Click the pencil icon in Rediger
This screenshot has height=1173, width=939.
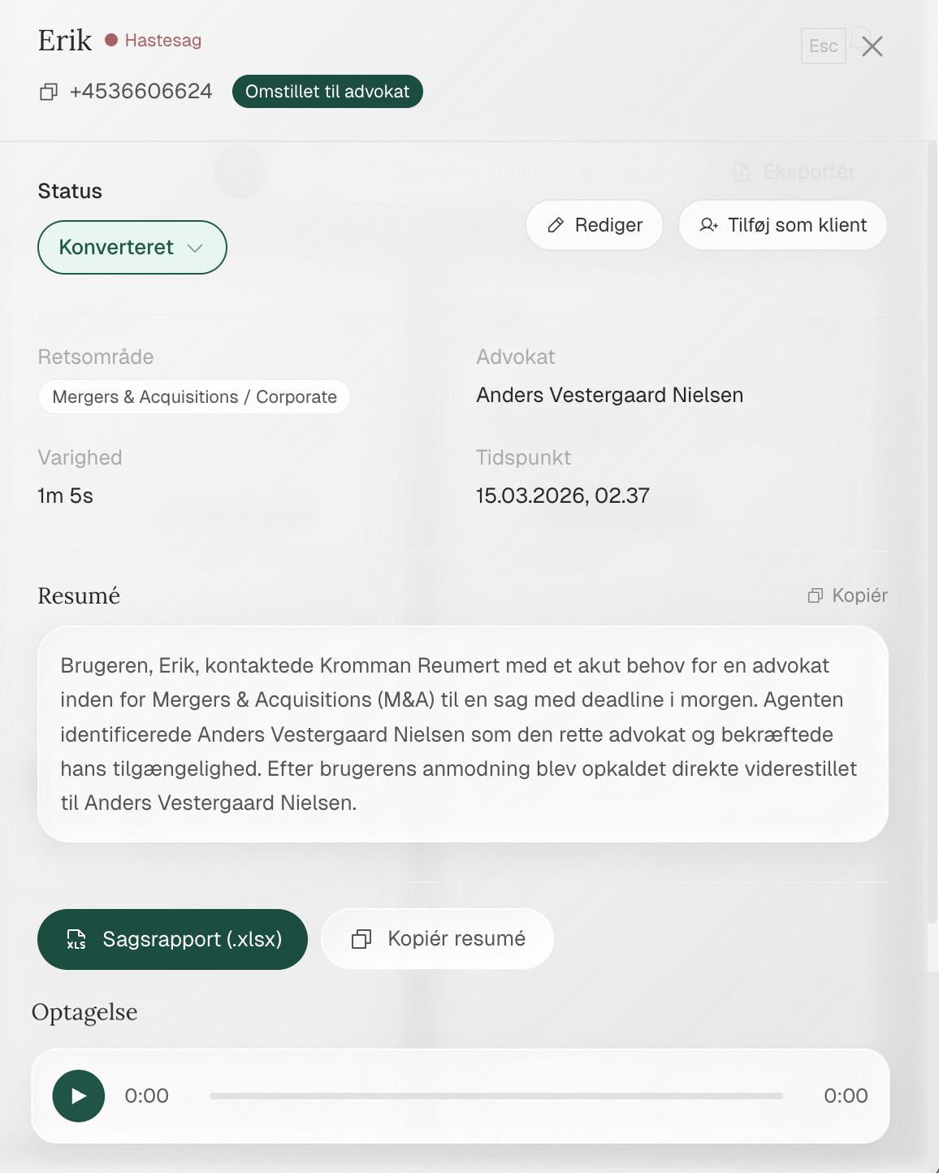point(556,225)
